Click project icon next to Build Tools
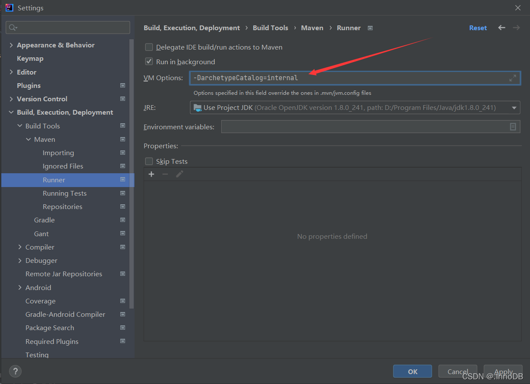 pyautogui.click(x=122, y=126)
